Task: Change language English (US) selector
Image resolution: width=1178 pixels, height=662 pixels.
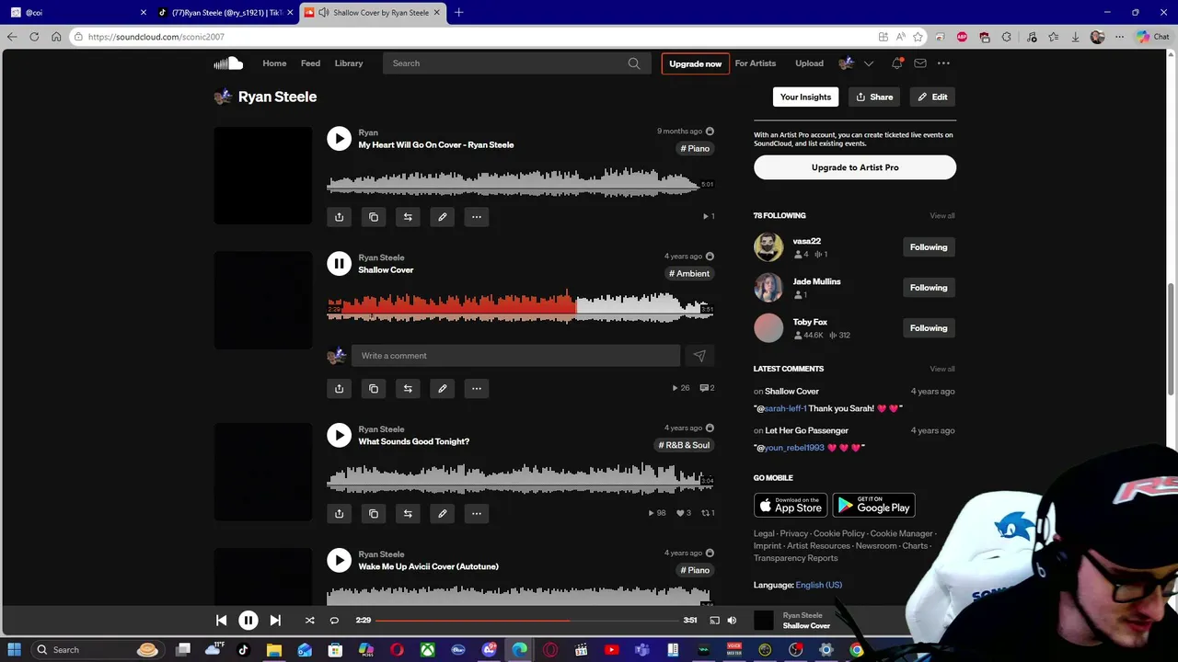Action: pyautogui.click(x=818, y=585)
